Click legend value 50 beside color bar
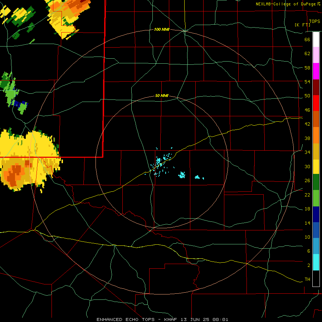322x322 pixels. 307,96
